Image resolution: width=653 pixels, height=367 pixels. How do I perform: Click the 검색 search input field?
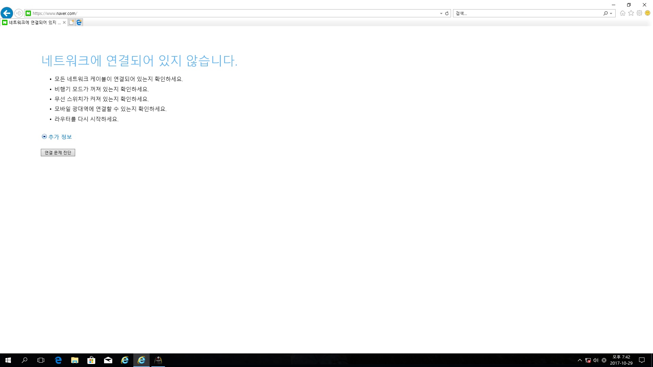pos(527,14)
